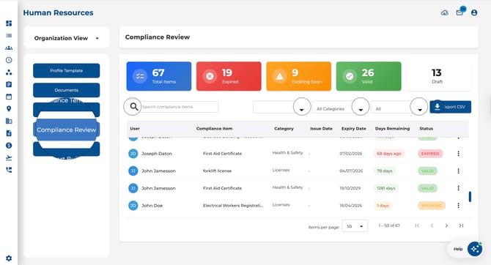Sort by the Compliance Item column header

pos(214,129)
